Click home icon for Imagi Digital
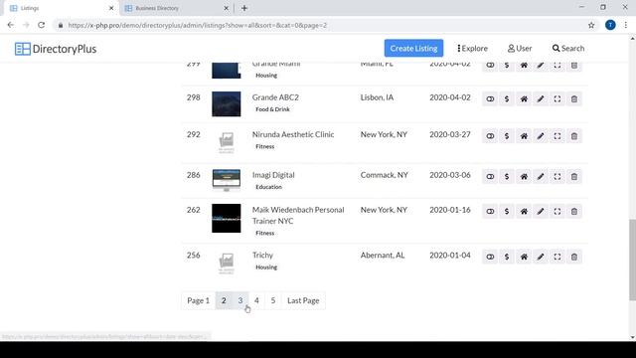The width and height of the screenshot is (636, 358). (x=524, y=177)
